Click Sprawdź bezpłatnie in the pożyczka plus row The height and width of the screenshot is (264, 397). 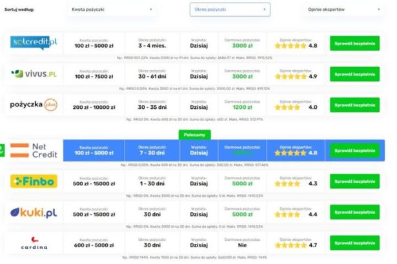coord(354,104)
